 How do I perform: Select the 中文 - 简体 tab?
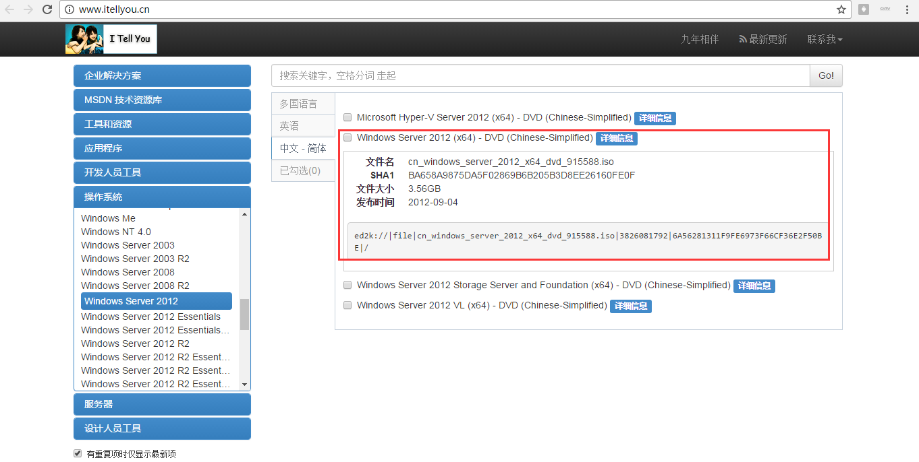[x=303, y=148]
